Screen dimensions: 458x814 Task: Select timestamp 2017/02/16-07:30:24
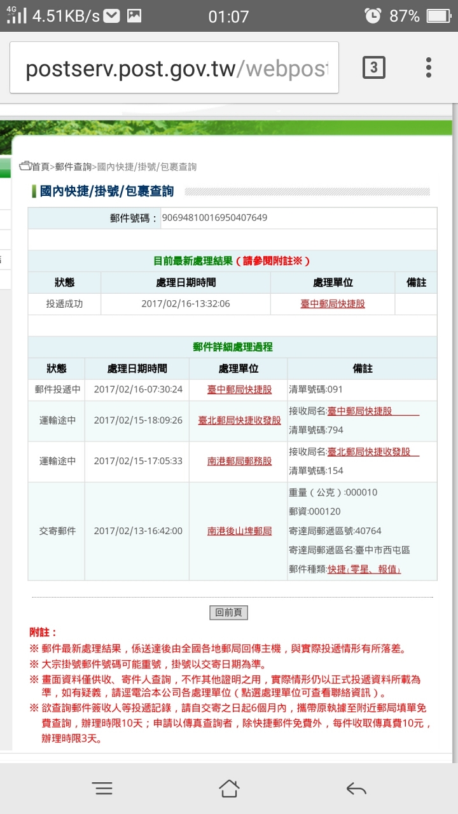tap(138, 389)
